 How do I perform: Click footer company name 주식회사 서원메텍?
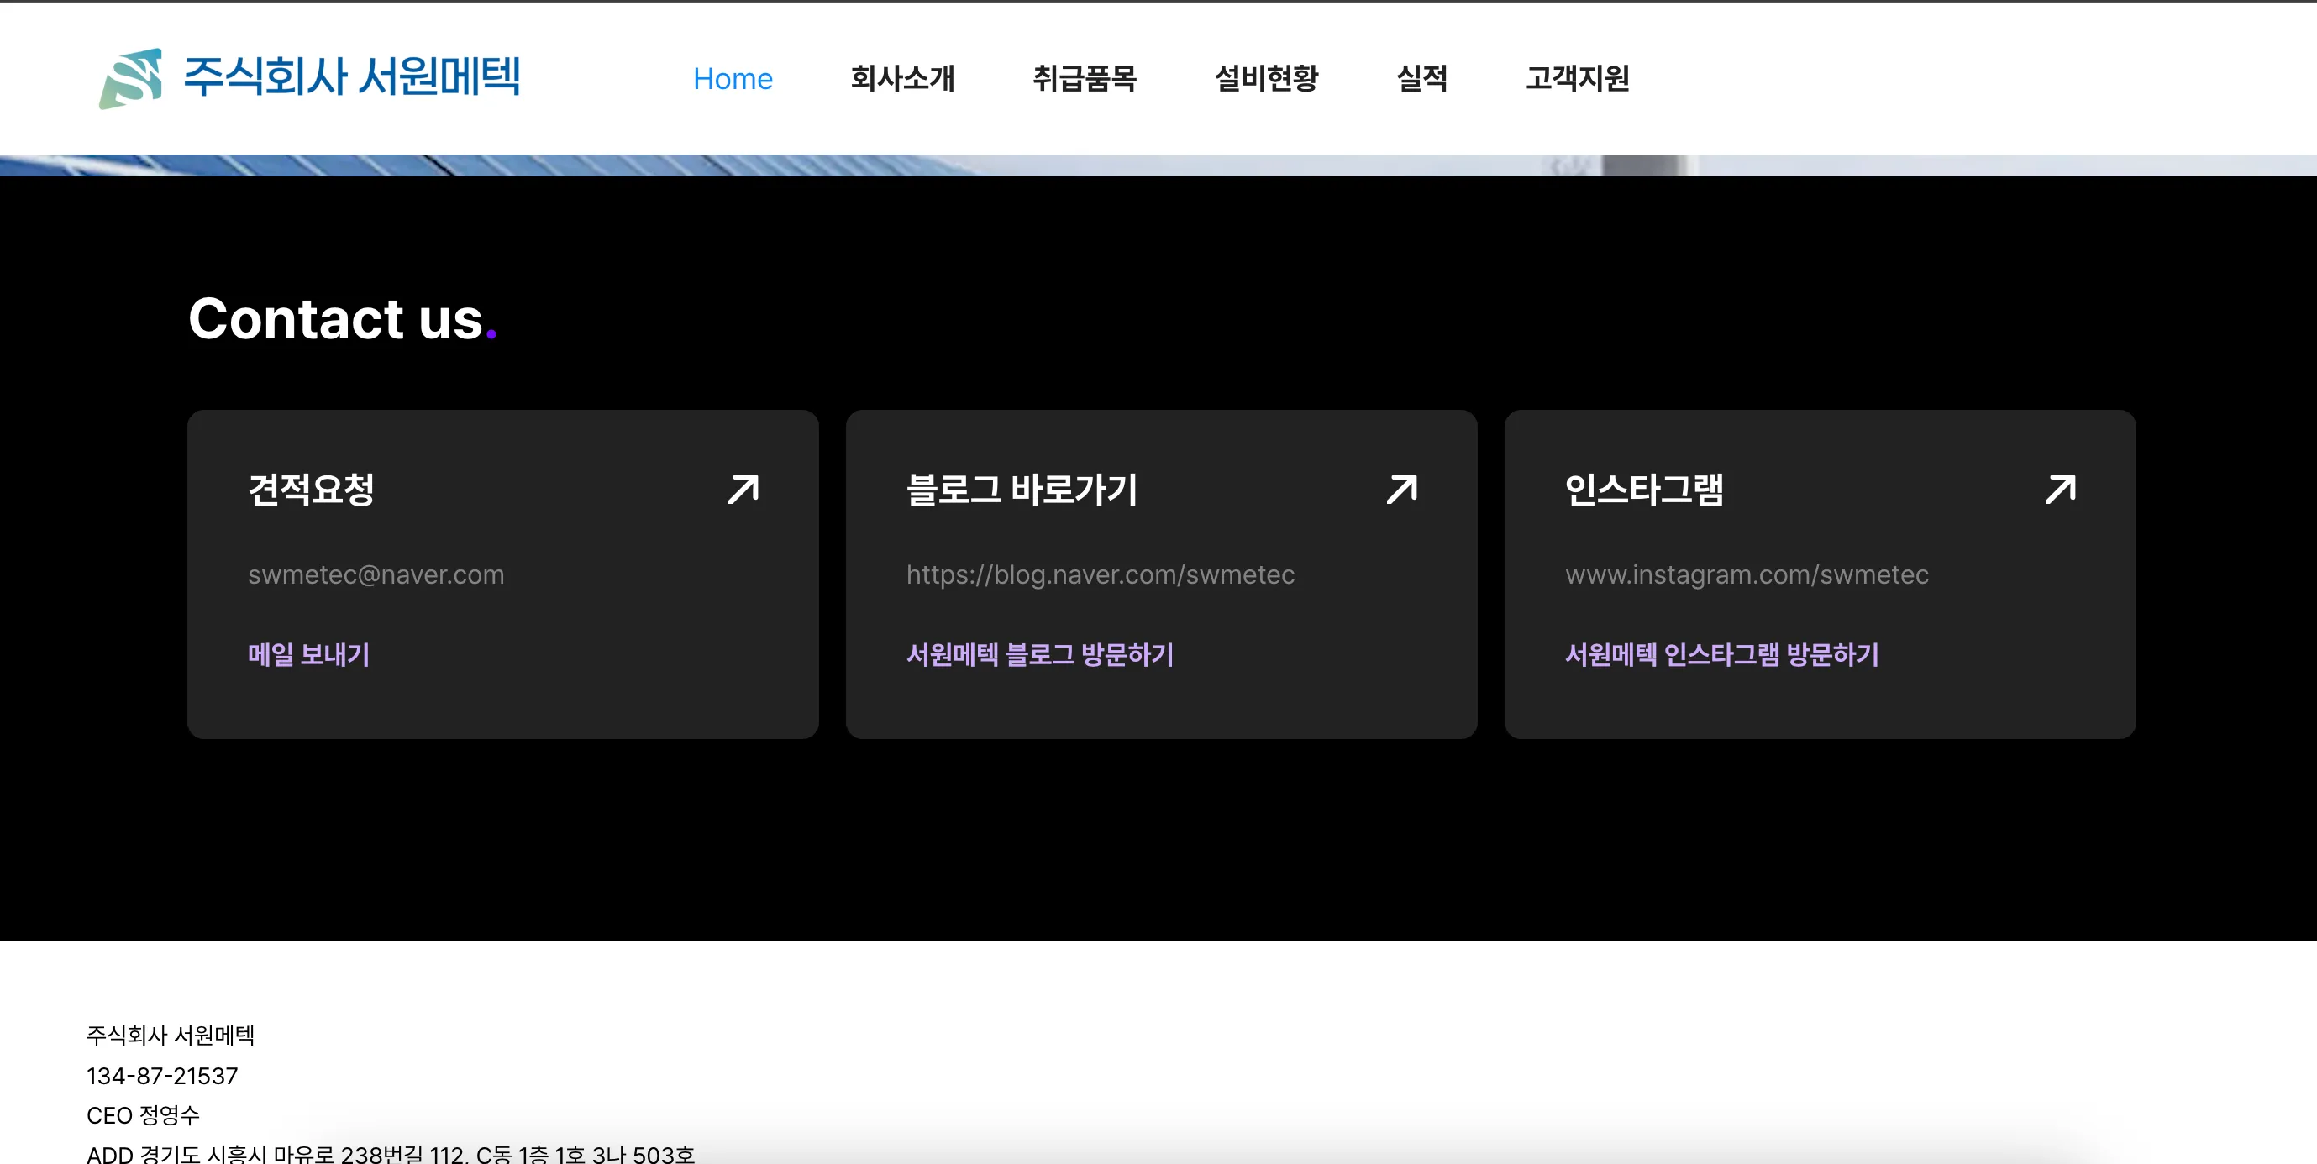coord(170,1036)
